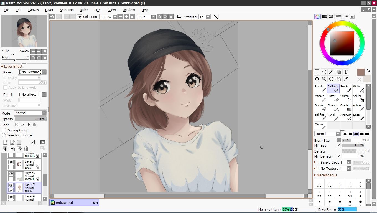The image size is (377, 213).
Task: Hide Layer7 using its eye icon
Action: (x=11, y=162)
